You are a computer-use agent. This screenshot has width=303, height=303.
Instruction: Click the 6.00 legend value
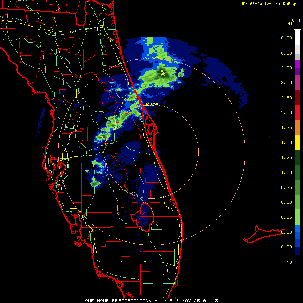pos(287,53)
